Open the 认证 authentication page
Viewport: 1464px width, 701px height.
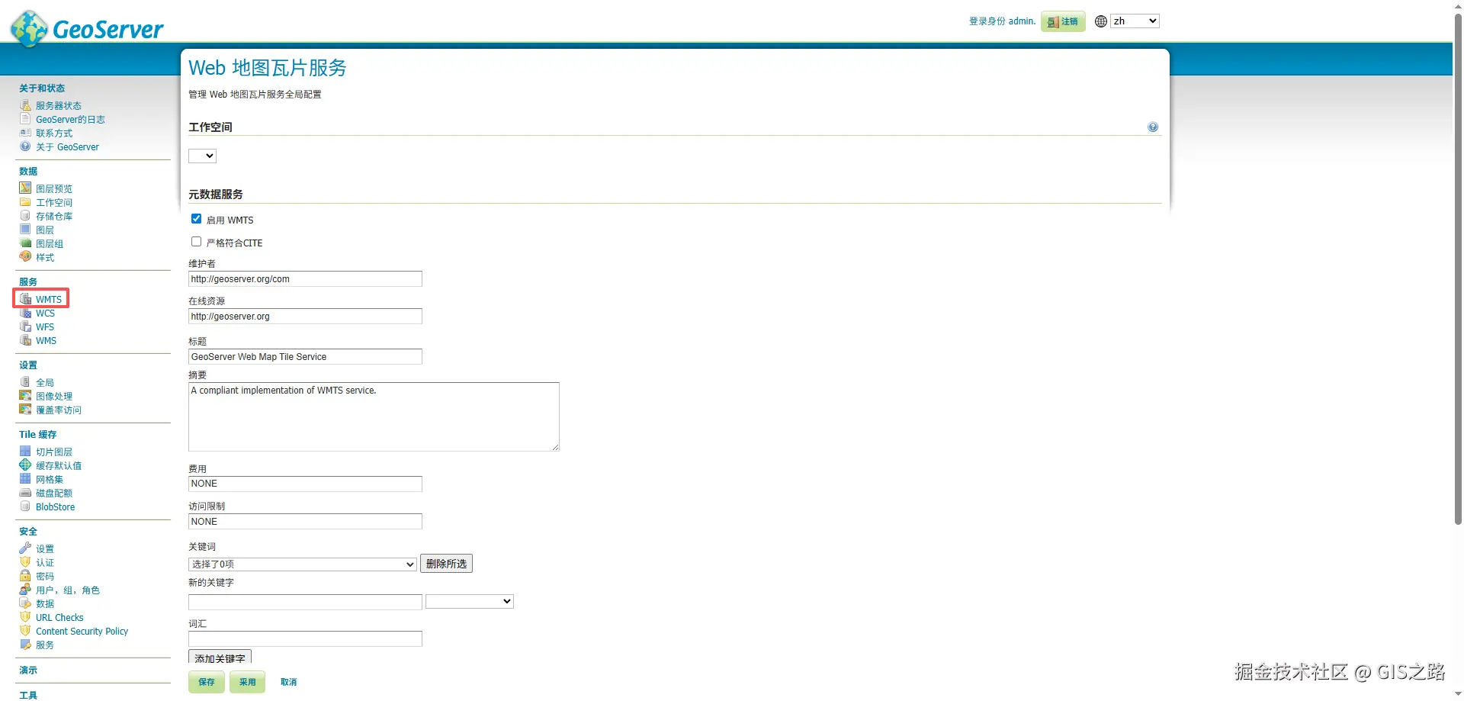[45, 563]
